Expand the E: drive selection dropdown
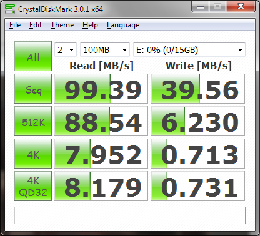 [189, 50]
